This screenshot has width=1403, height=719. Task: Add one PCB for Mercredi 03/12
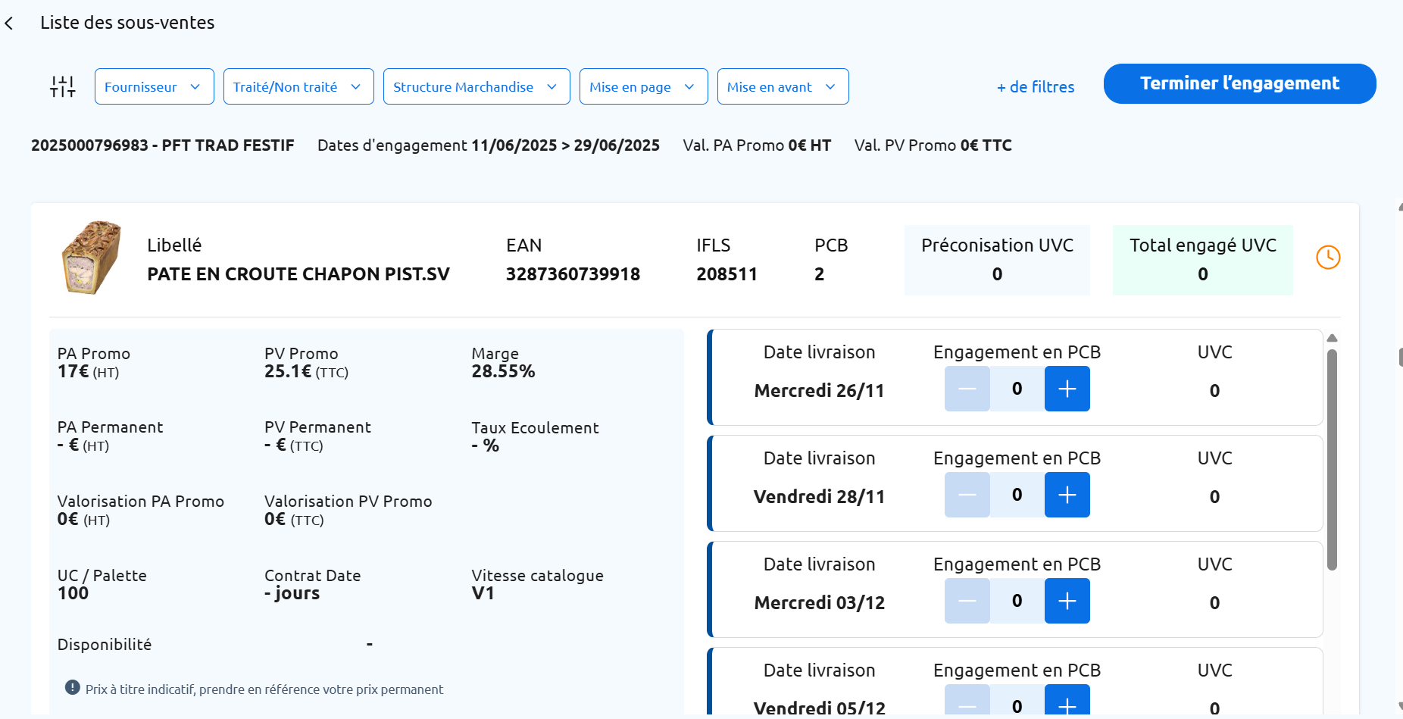(x=1067, y=601)
